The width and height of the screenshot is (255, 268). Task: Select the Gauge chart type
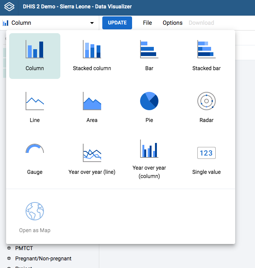pyautogui.click(x=35, y=159)
